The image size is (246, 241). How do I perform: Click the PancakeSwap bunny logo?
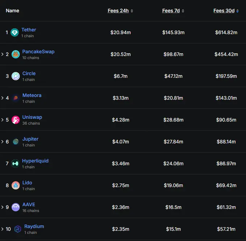tap(16, 54)
